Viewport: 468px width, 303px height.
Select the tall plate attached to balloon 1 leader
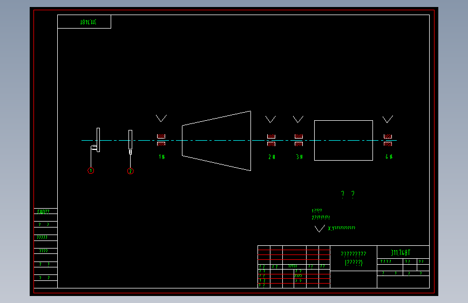coord(98,140)
